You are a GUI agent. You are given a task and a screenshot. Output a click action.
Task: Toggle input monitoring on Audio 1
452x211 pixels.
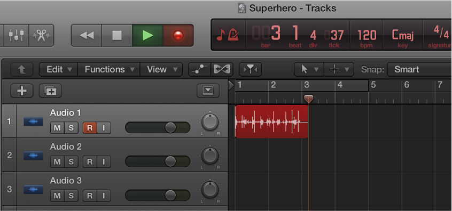coord(104,128)
